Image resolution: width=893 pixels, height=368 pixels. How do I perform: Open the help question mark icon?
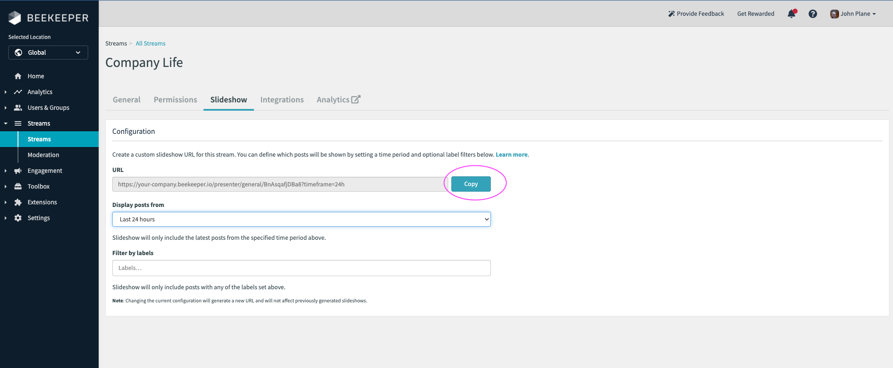point(813,14)
